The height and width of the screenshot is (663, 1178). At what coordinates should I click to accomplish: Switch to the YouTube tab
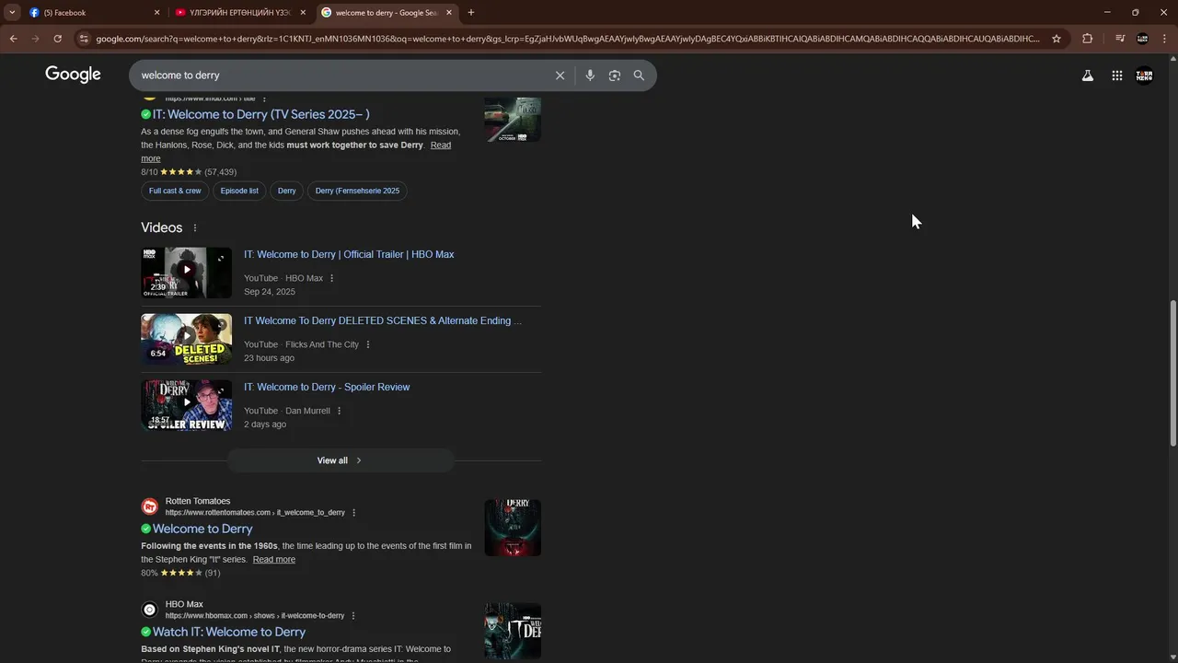[x=239, y=12]
